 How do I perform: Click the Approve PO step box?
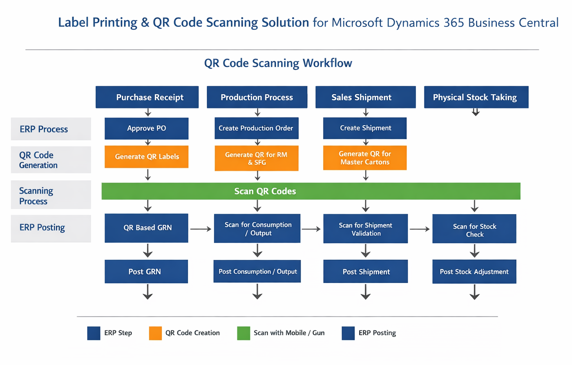(147, 128)
